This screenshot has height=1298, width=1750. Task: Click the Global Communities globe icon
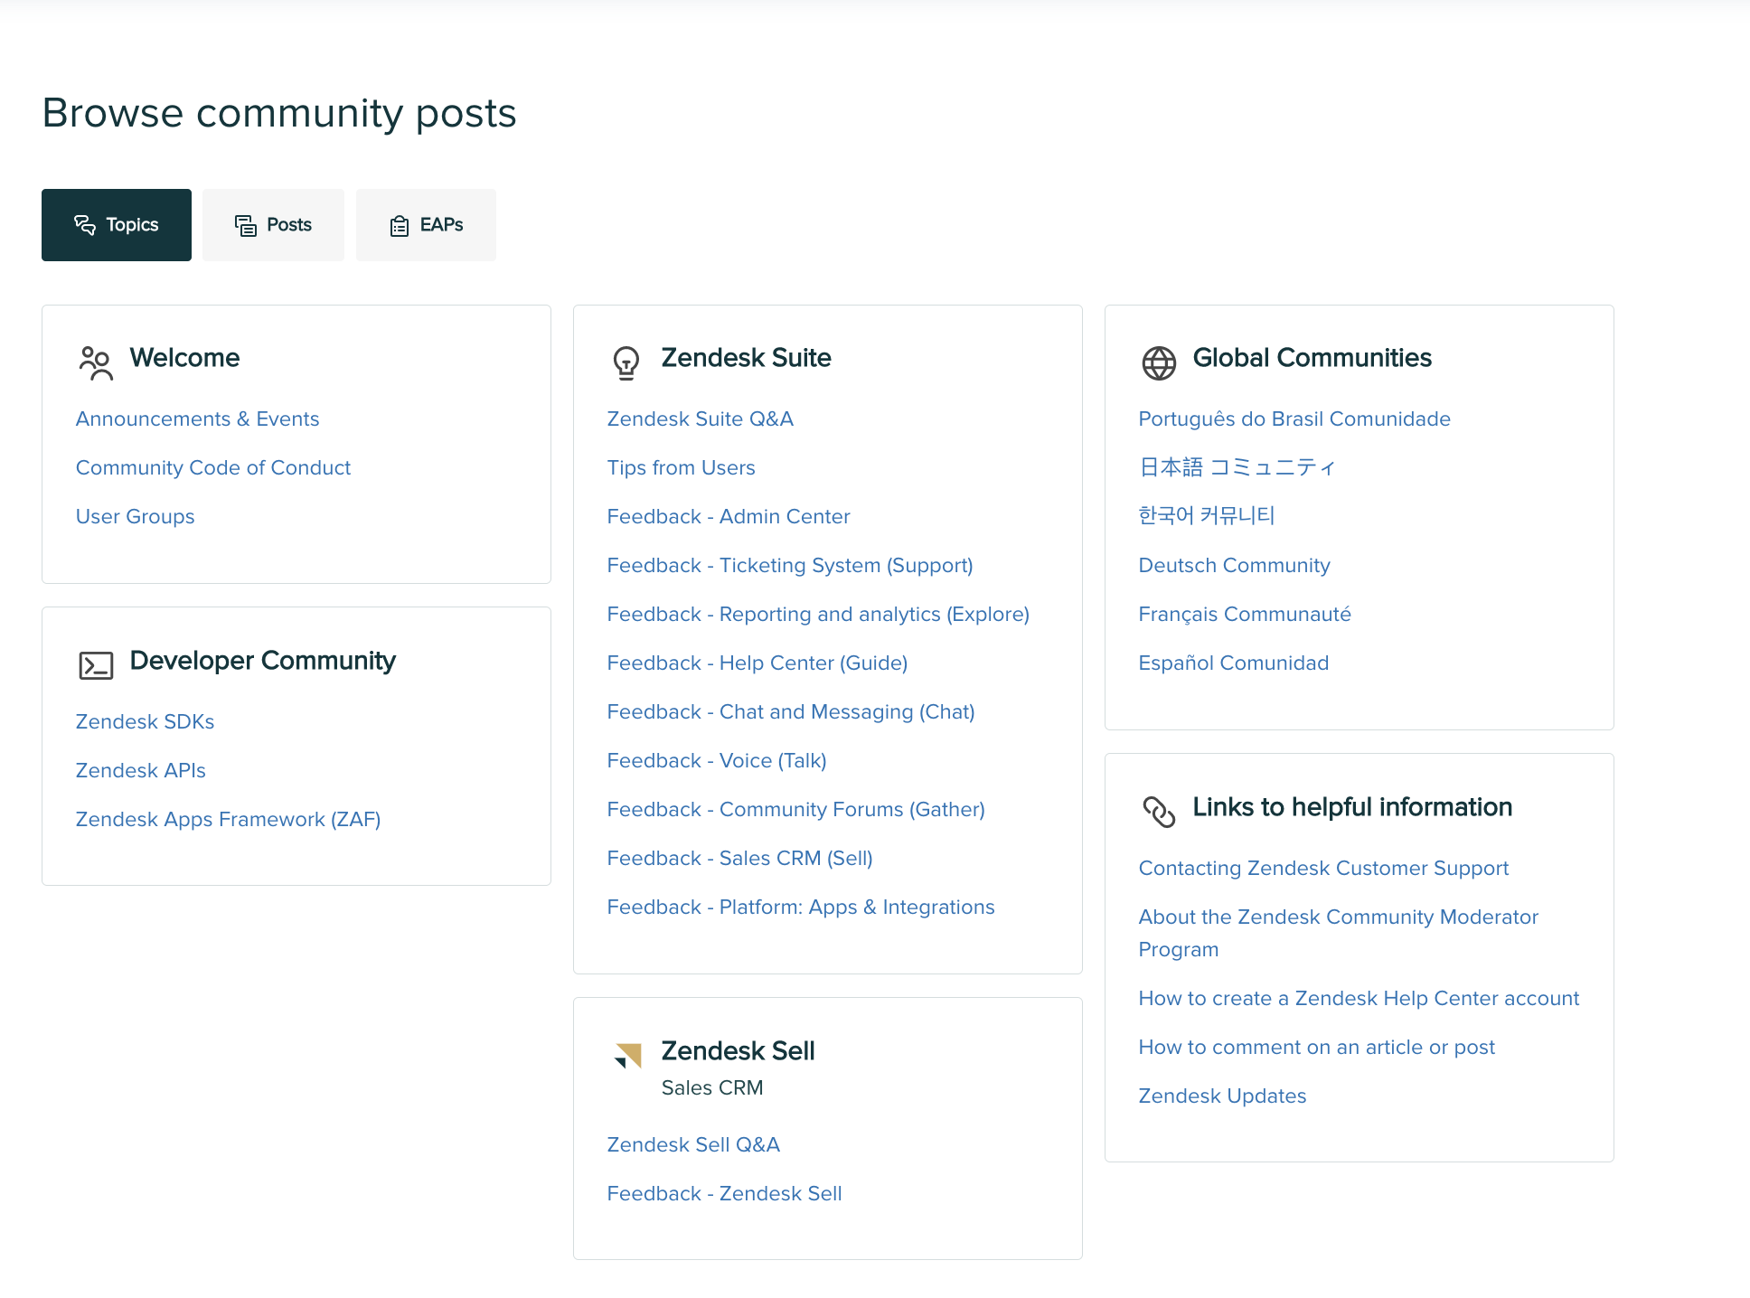point(1159,362)
